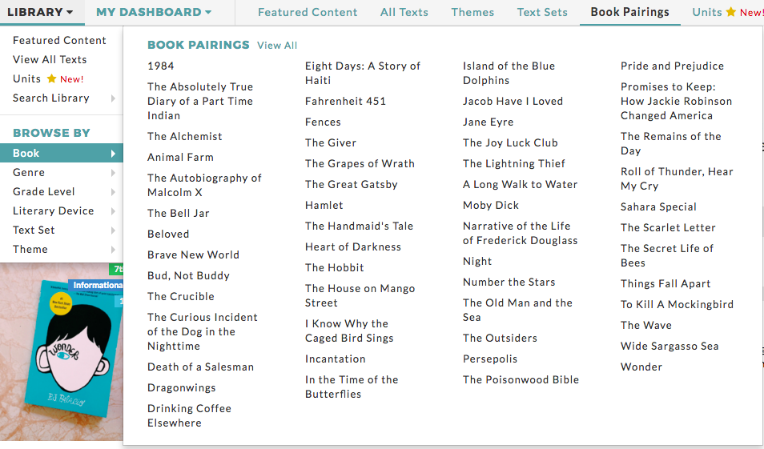The height and width of the screenshot is (449, 764).
Task: Open The Crucible book pairing
Action: tap(181, 297)
